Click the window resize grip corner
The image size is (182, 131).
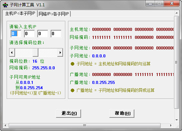click(x=177, y=126)
